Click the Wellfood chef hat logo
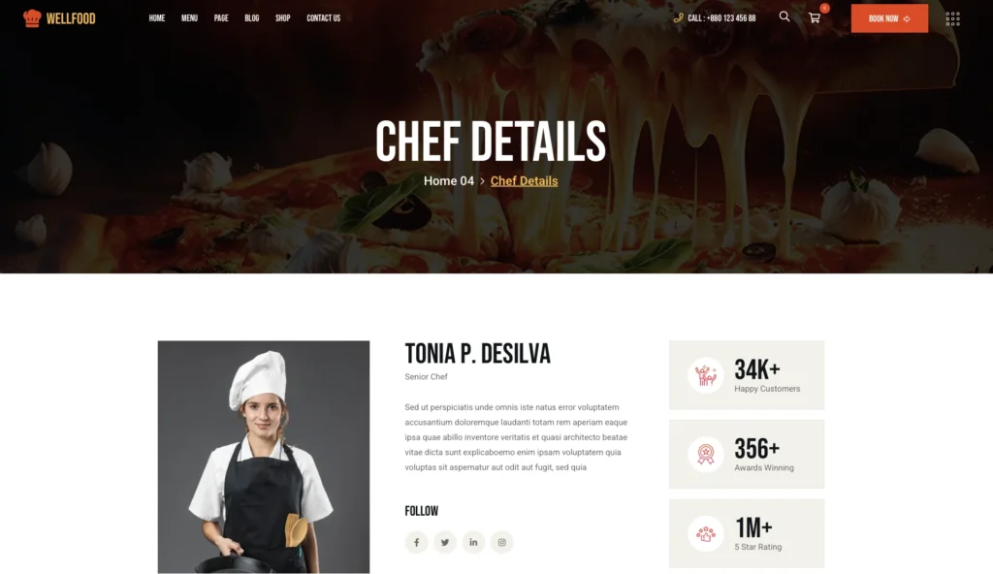The width and height of the screenshot is (993, 574). (32, 18)
